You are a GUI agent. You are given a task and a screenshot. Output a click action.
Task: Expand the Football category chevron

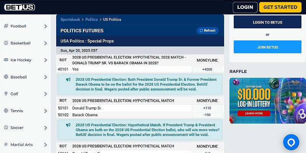[x=46, y=26]
